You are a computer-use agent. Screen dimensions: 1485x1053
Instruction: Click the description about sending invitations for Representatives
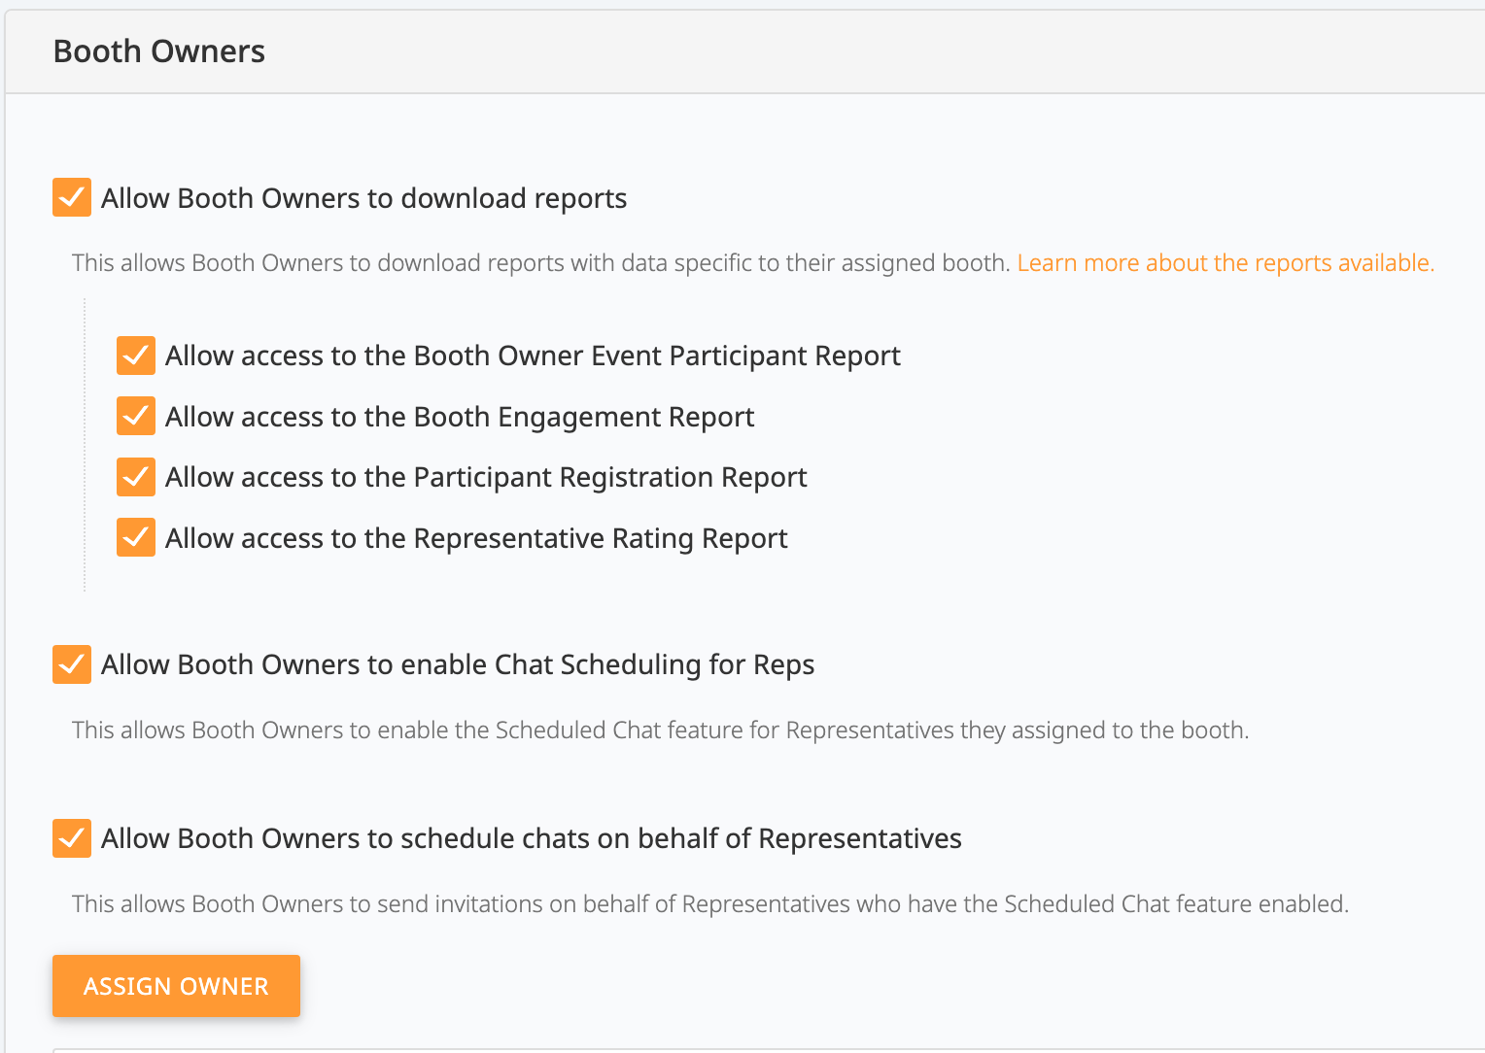709,904
